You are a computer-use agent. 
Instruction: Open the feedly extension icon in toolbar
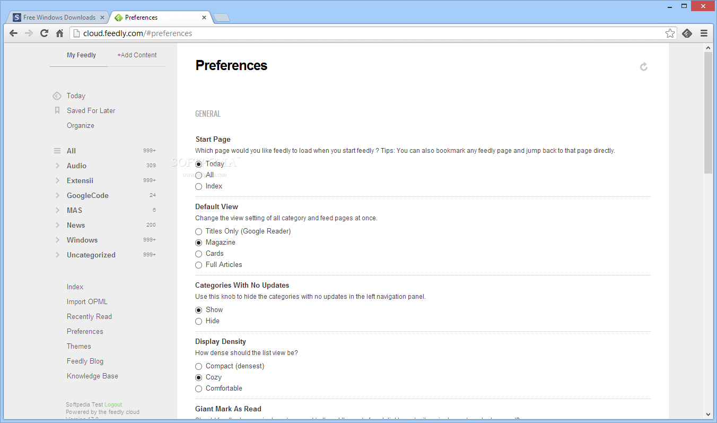(687, 33)
